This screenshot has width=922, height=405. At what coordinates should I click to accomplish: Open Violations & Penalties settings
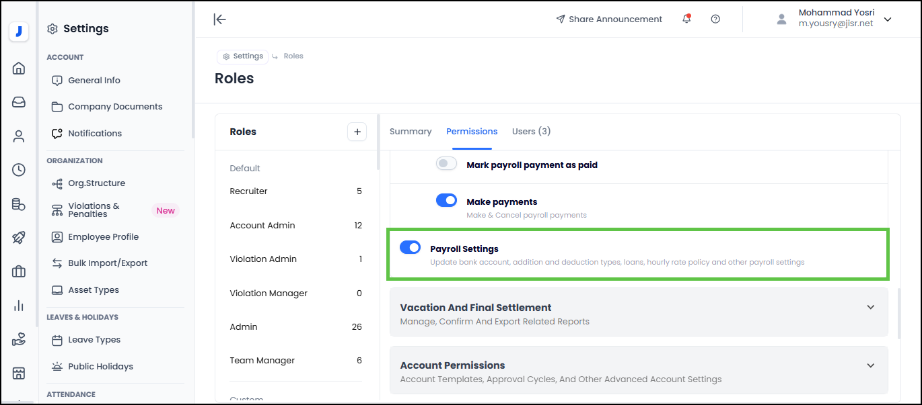[x=94, y=210]
